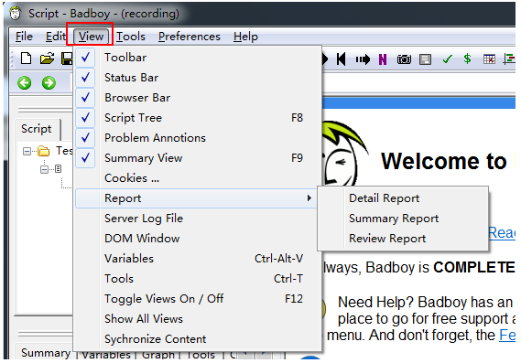Choose Detail Report from submenu
The image size is (521, 363).
pyautogui.click(x=403, y=198)
